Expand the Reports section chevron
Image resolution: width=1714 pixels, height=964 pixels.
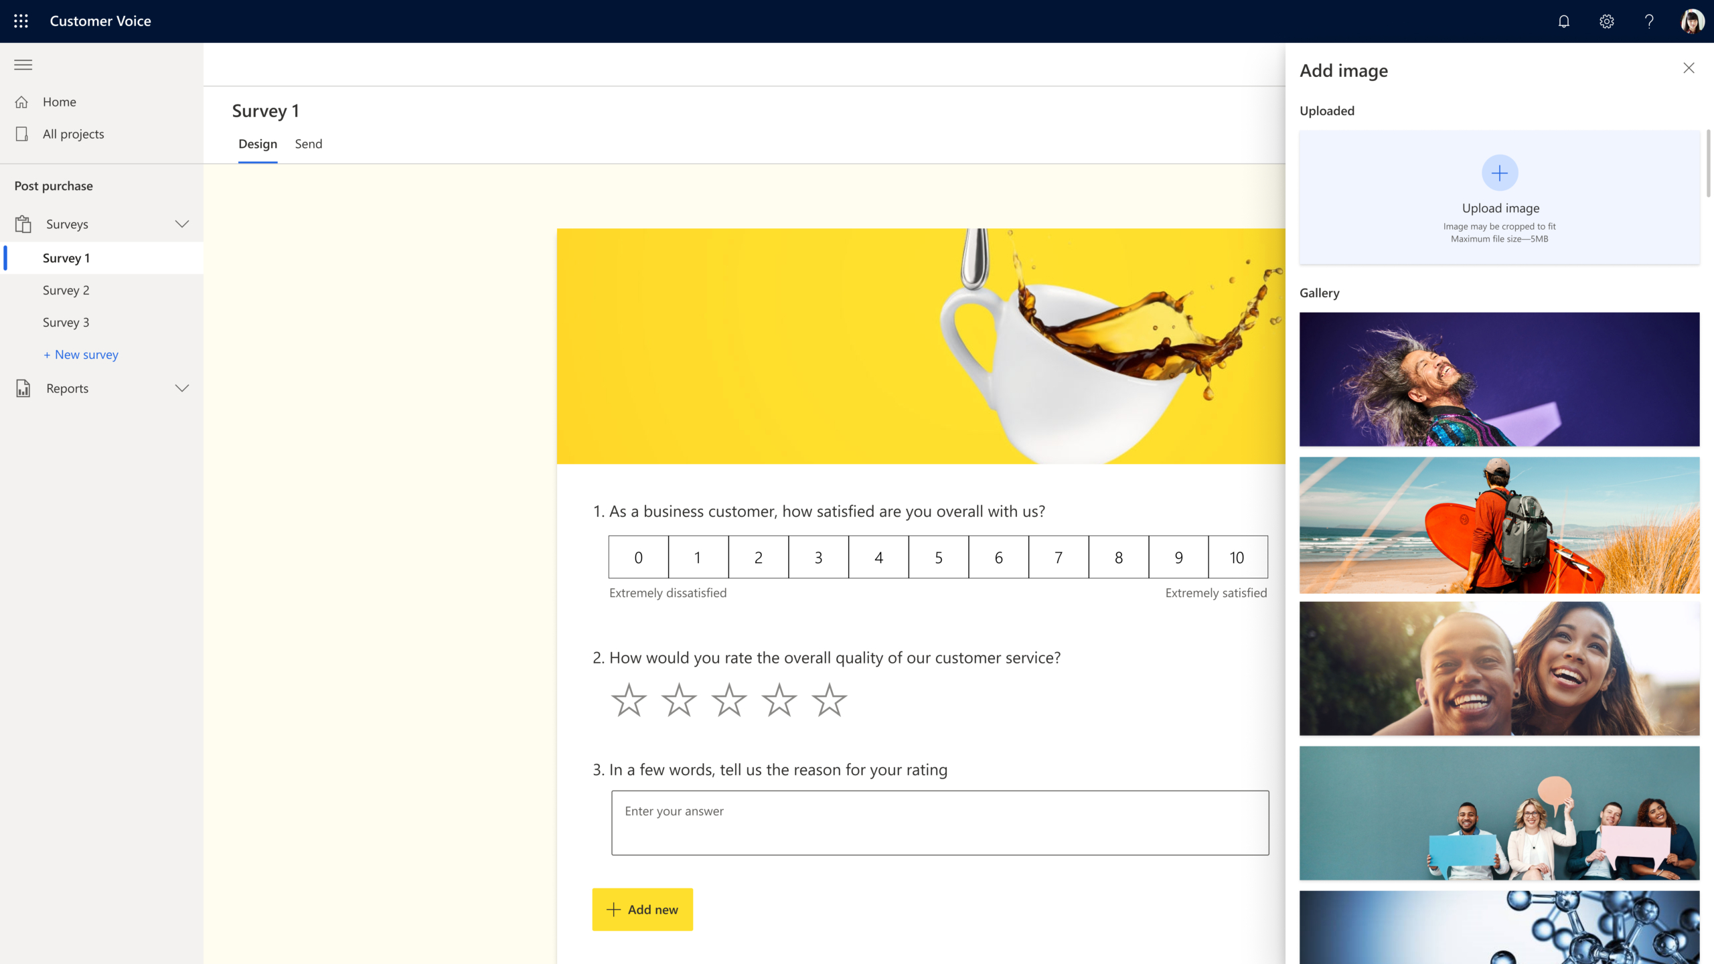coord(182,388)
